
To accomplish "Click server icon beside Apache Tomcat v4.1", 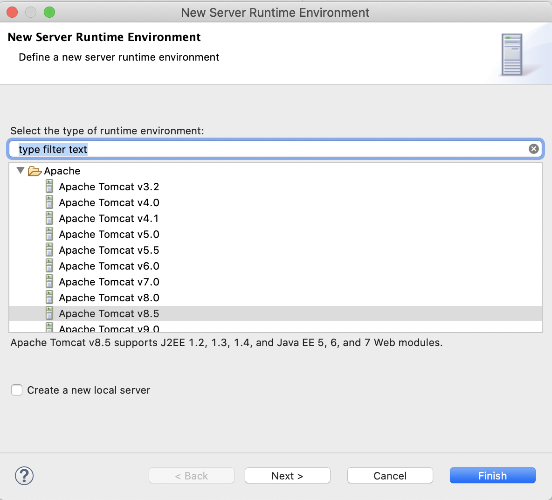I will pos(49,218).
